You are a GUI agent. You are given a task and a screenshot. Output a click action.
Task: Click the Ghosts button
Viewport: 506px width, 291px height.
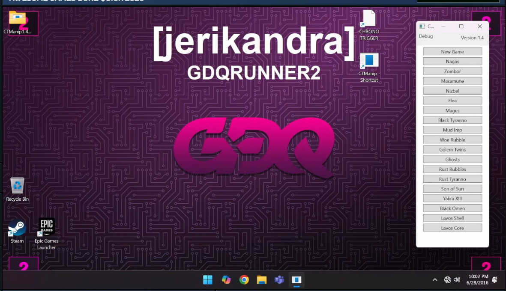(452, 160)
